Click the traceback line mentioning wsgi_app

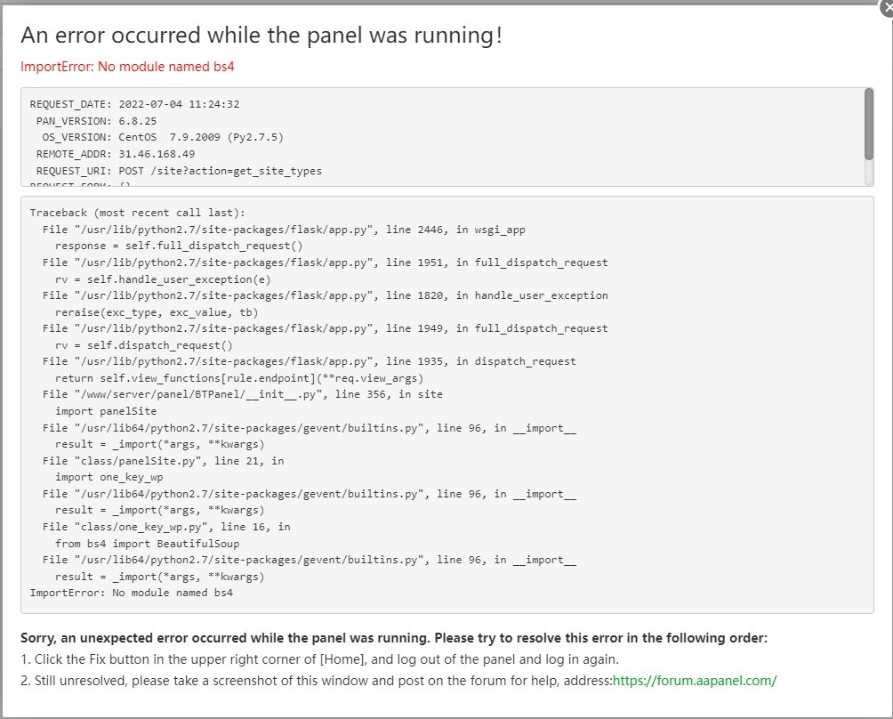(284, 230)
